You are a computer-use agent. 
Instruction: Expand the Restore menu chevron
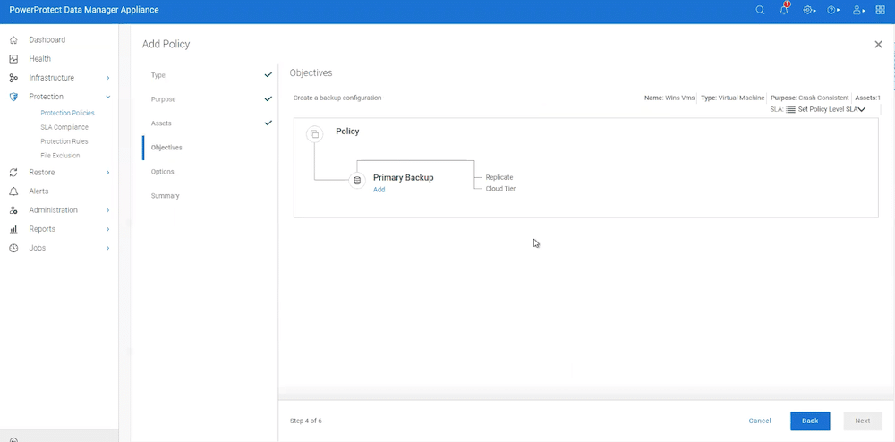coord(108,173)
